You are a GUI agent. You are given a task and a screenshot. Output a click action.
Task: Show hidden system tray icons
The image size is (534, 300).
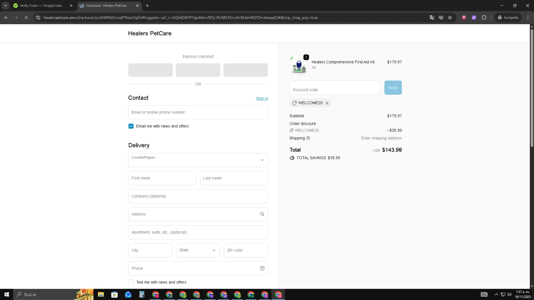[496, 294]
